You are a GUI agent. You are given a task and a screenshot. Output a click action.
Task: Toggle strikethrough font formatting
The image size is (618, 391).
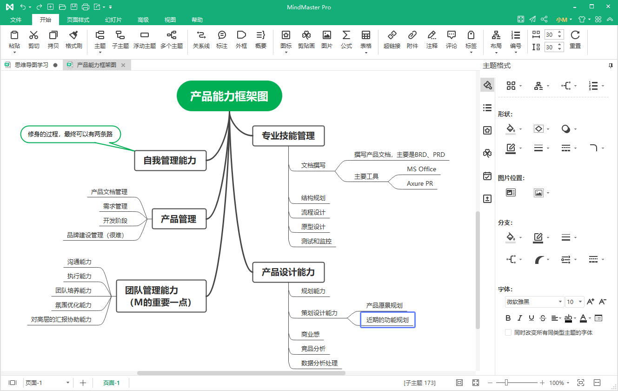543,318
